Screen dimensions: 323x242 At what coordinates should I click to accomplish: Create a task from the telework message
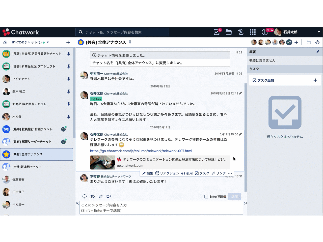(202, 173)
